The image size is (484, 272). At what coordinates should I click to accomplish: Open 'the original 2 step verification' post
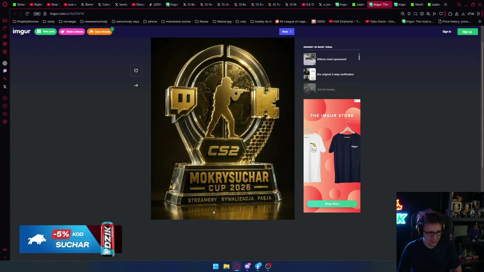(335, 74)
